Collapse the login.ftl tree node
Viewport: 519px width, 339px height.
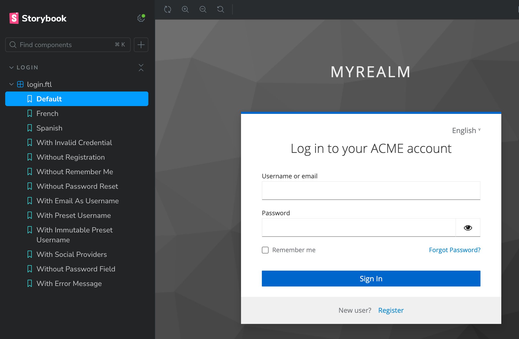pyautogui.click(x=11, y=84)
